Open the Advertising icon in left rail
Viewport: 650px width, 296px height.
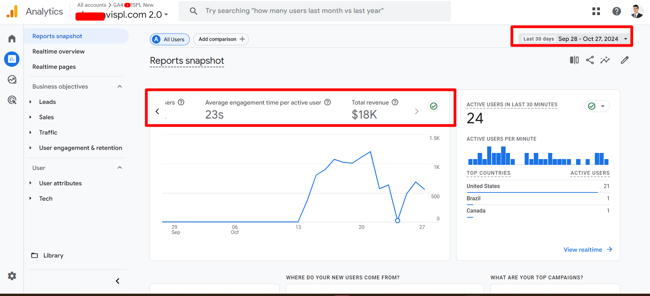click(12, 100)
